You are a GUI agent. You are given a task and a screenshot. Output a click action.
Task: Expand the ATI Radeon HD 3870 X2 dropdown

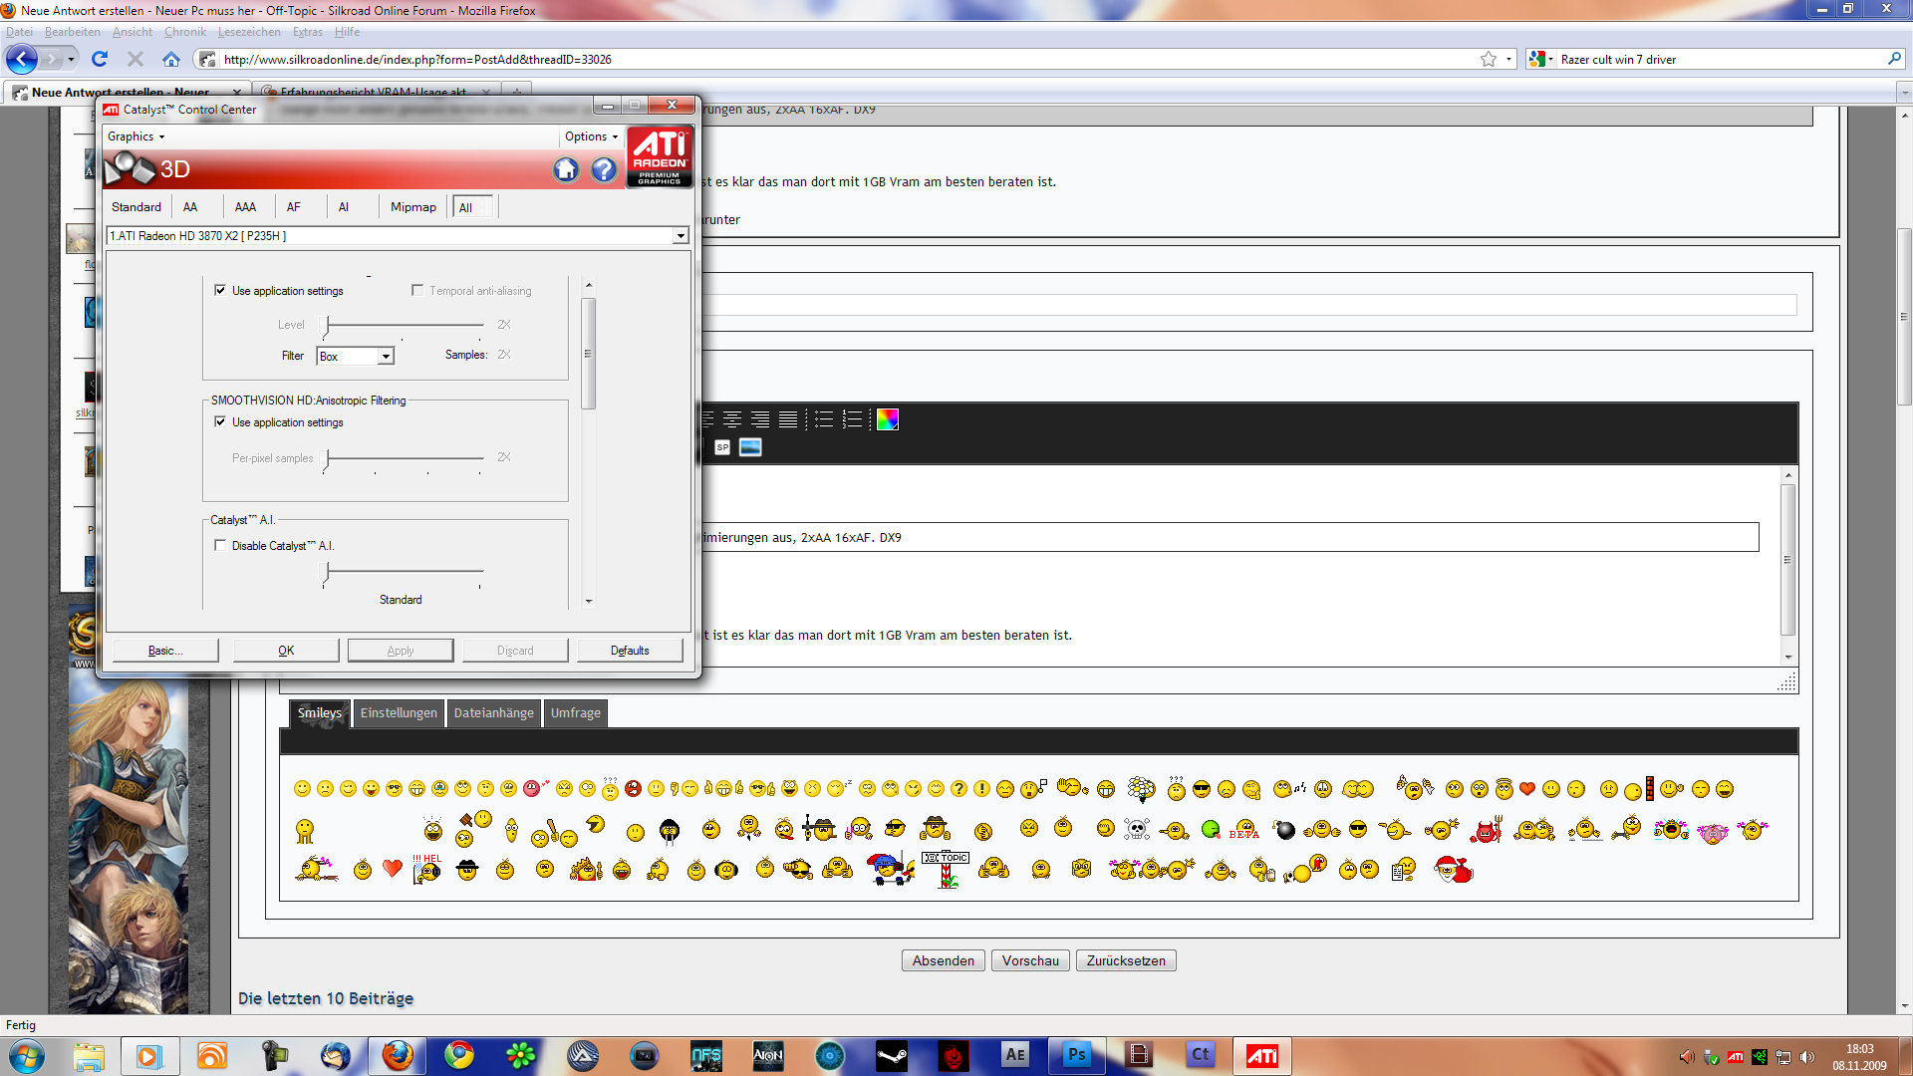tap(681, 236)
